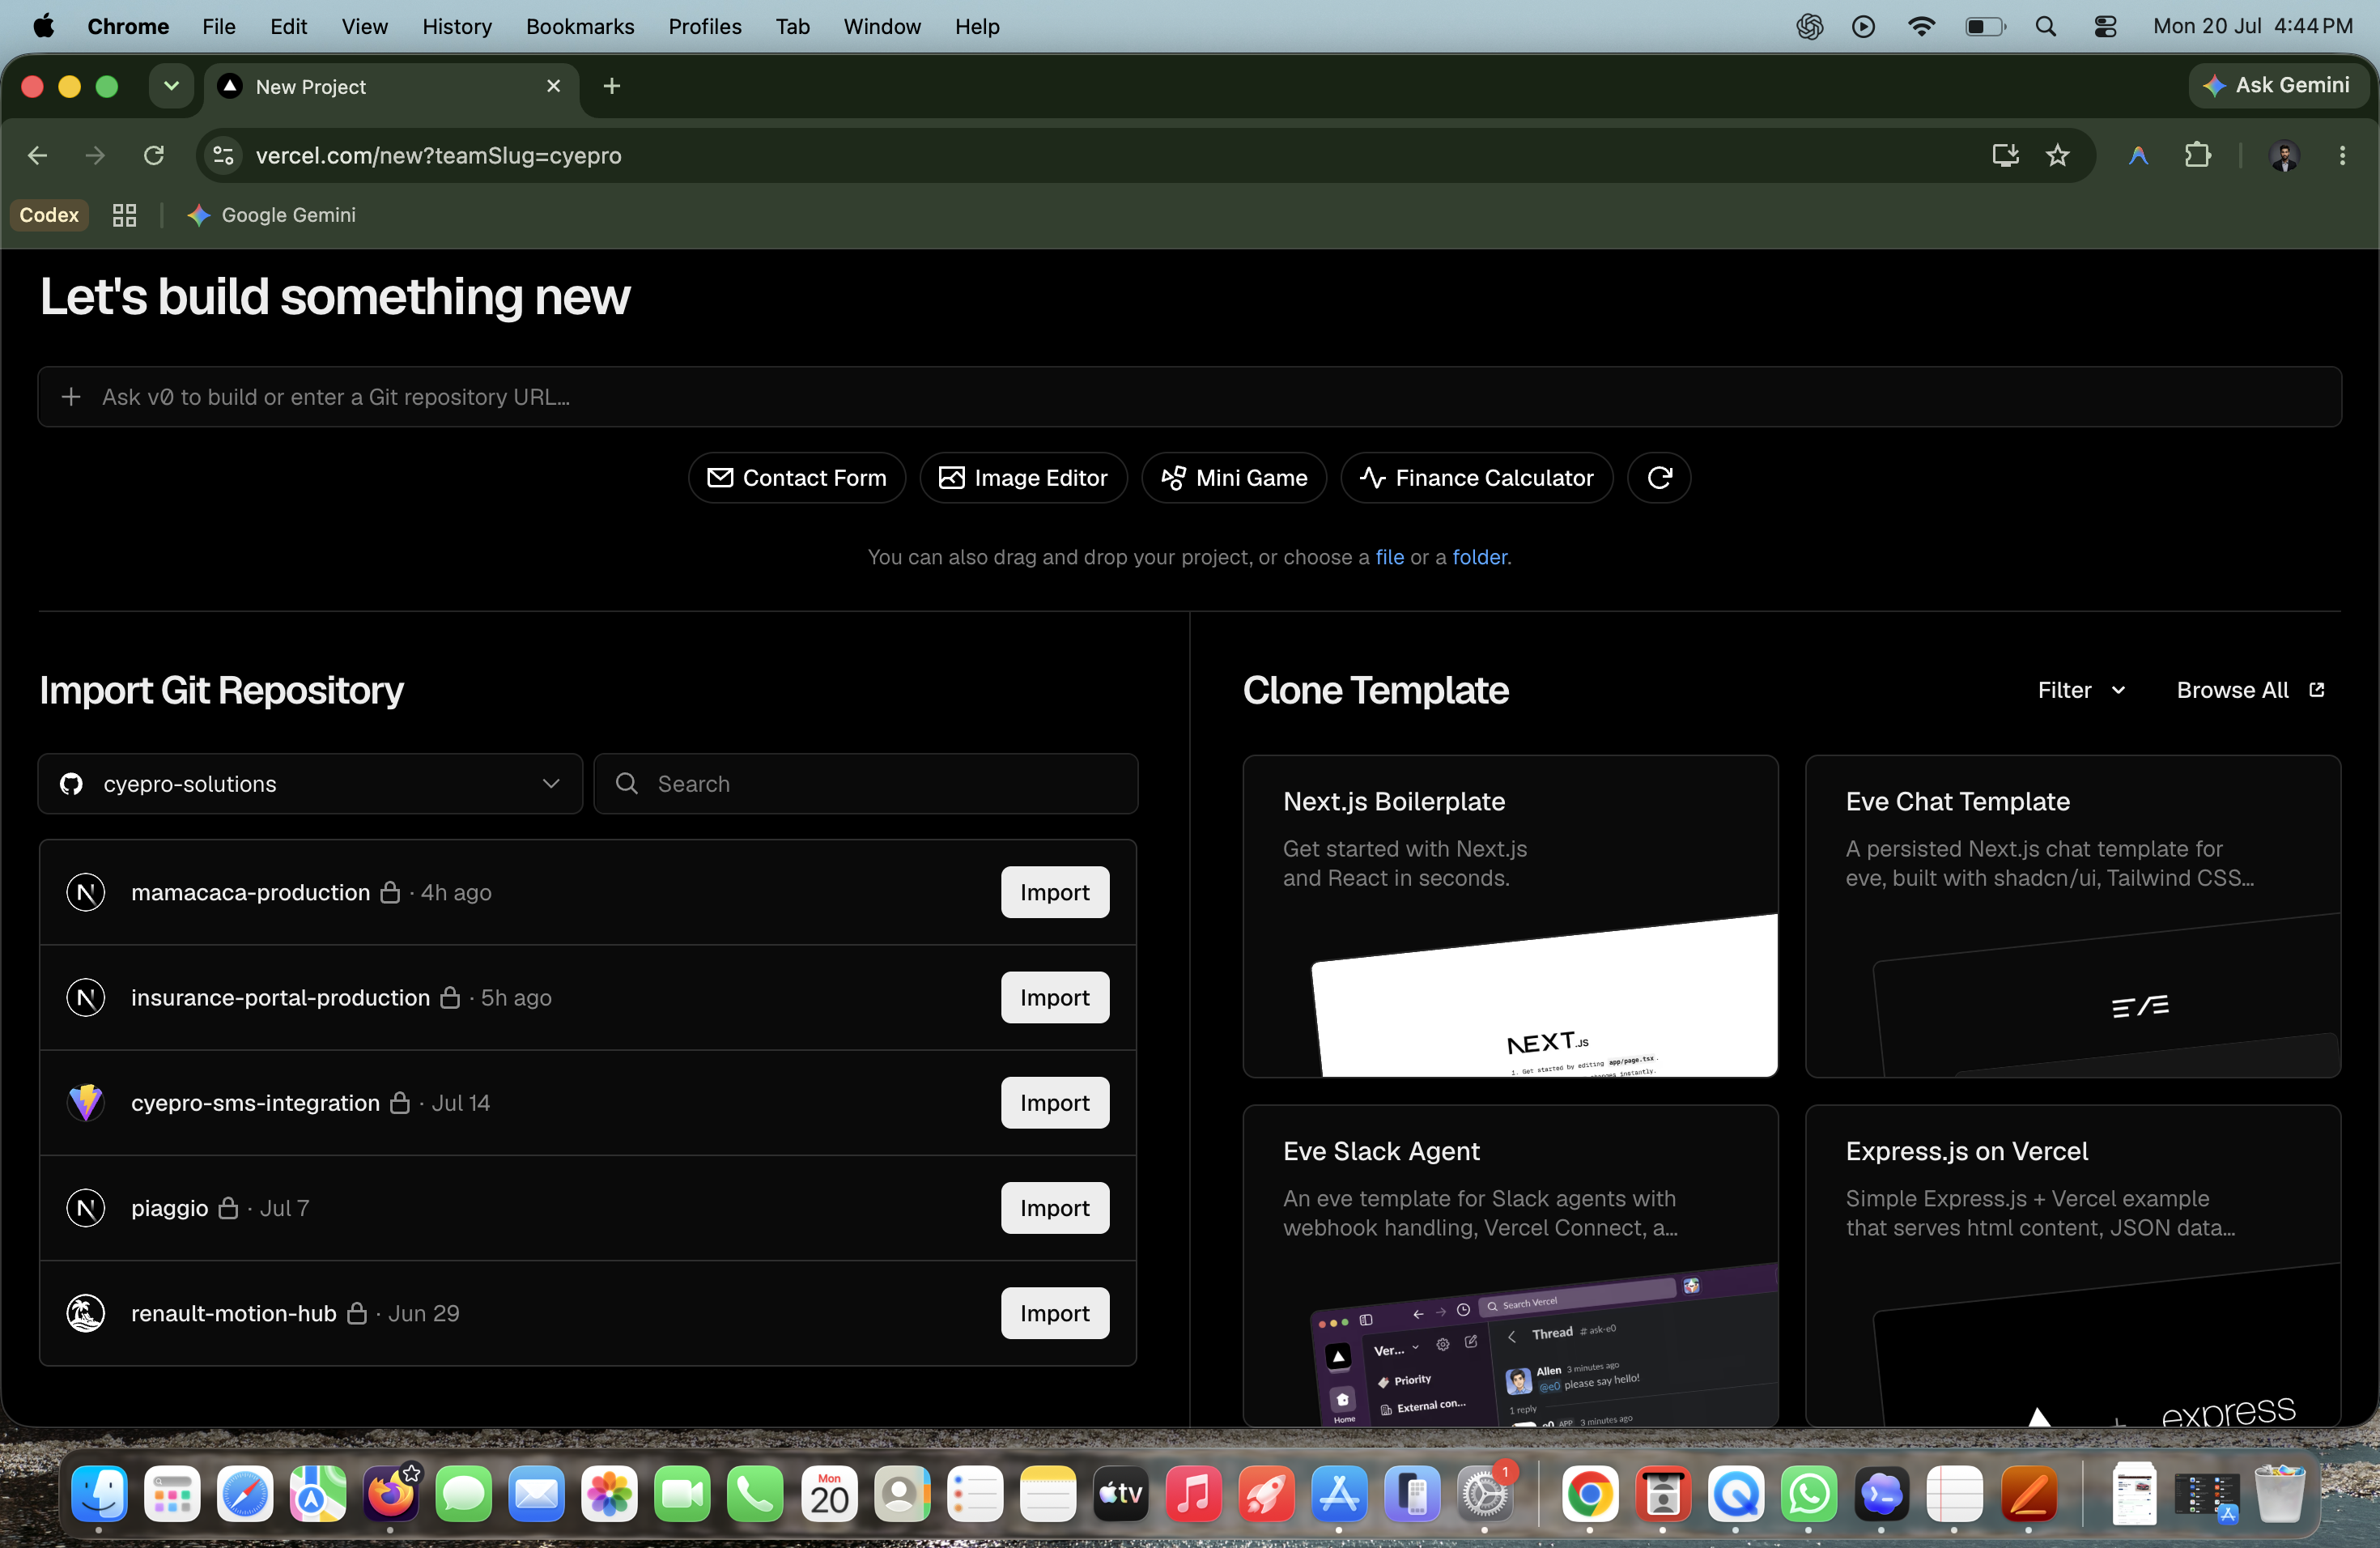Image resolution: width=2380 pixels, height=1548 pixels.
Task: Import the piaggio repository
Action: (x=1055, y=1207)
